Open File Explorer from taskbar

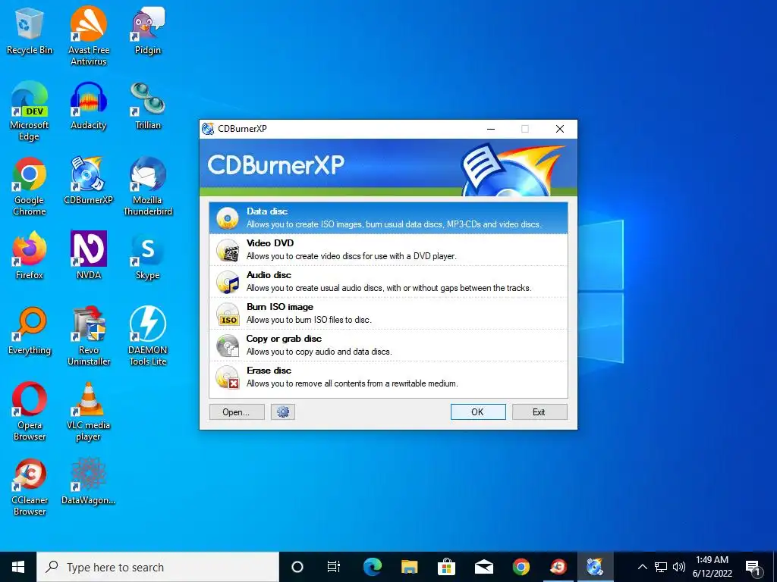coord(409,567)
